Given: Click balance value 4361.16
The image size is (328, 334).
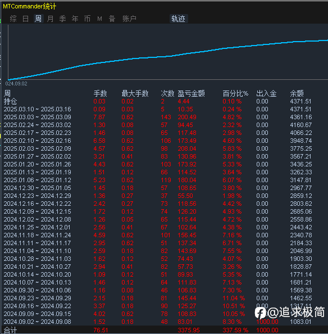Looking at the screenshot, I should (x=301, y=117).
